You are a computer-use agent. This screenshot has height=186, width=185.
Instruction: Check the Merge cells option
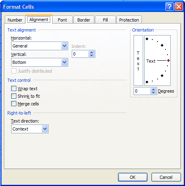(x=14, y=104)
